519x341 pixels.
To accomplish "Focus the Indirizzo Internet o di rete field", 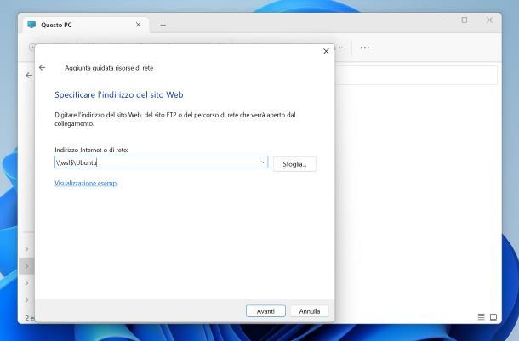I will pyautogui.click(x=161, y=162).
